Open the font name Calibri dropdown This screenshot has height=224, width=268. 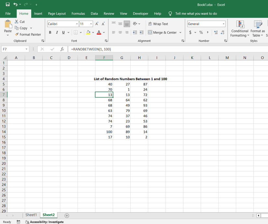coord(77,24)
